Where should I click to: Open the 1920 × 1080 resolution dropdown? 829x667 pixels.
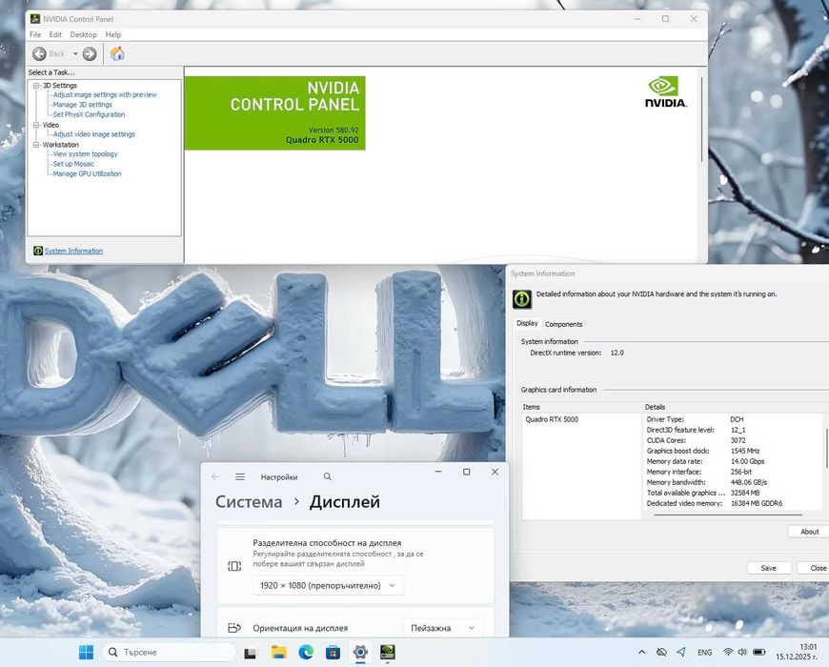[328, 586]
